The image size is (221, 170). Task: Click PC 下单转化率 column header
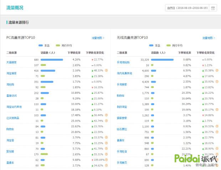click(74, 53)
